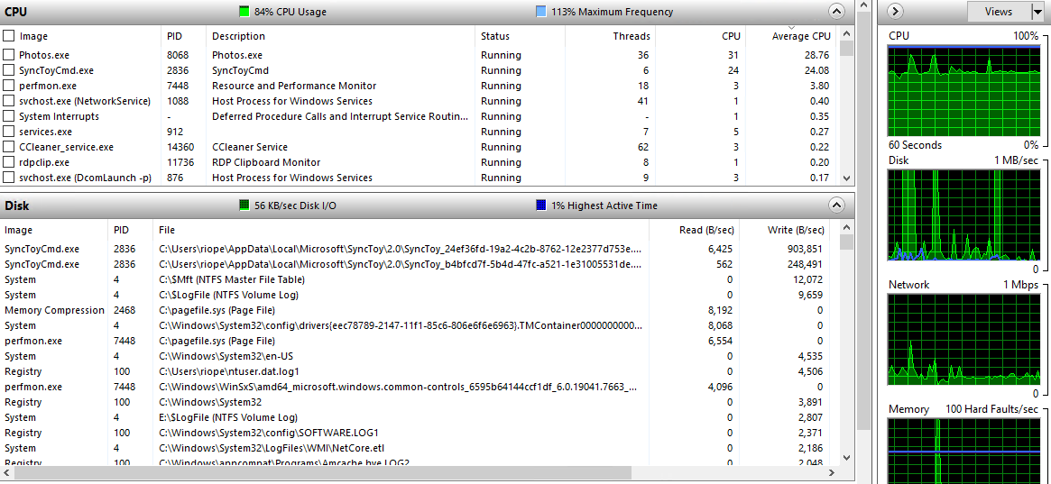Check the rdpclip.exe checkbox

(8, 162)
